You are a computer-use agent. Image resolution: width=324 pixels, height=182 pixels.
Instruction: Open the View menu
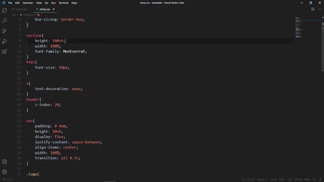click(x=39, y=3)
